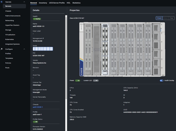Open Pools under Configure

click(x=7, y=68)
